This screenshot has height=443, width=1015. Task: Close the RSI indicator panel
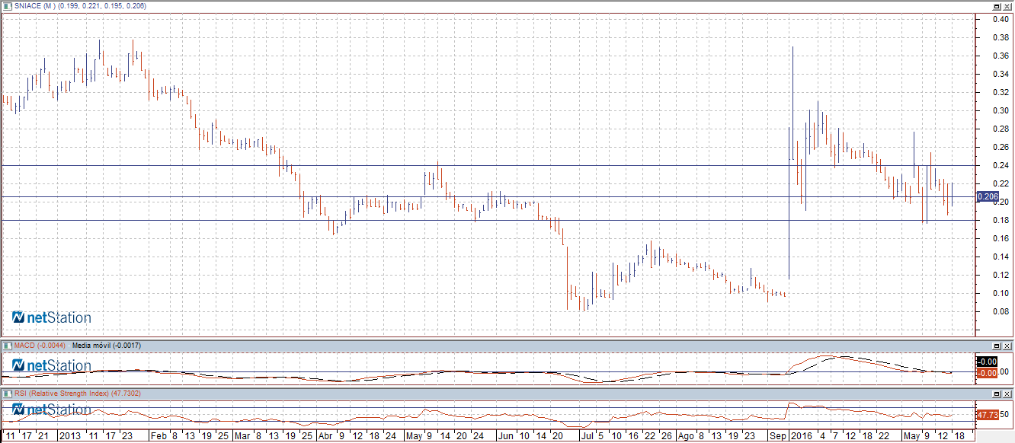pyautogui.click(x=1007, y=394)
